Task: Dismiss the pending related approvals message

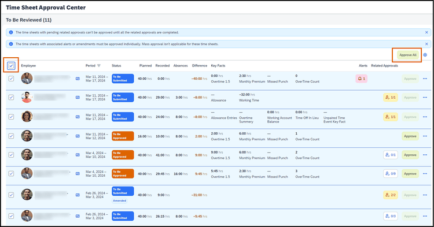Action: [426, 32]
